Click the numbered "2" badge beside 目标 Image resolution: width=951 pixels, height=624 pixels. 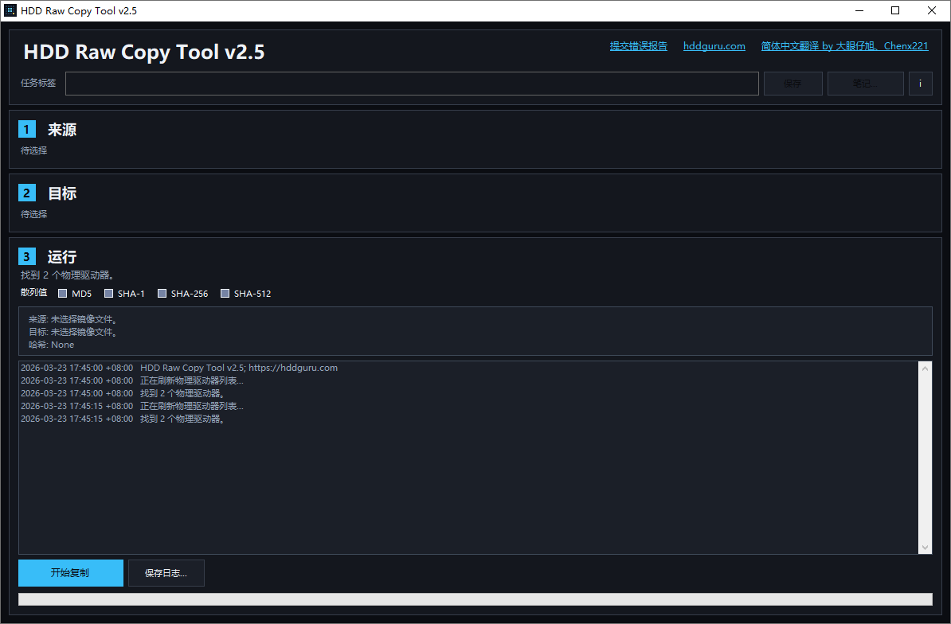pos(26,193)
